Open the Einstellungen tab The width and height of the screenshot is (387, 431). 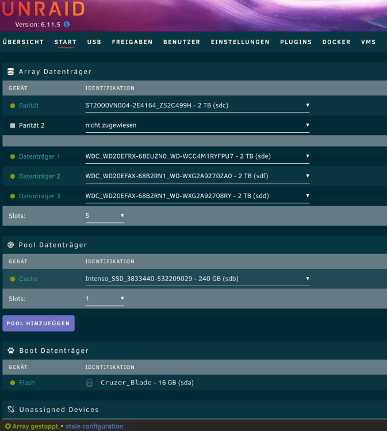click(240, 42)
